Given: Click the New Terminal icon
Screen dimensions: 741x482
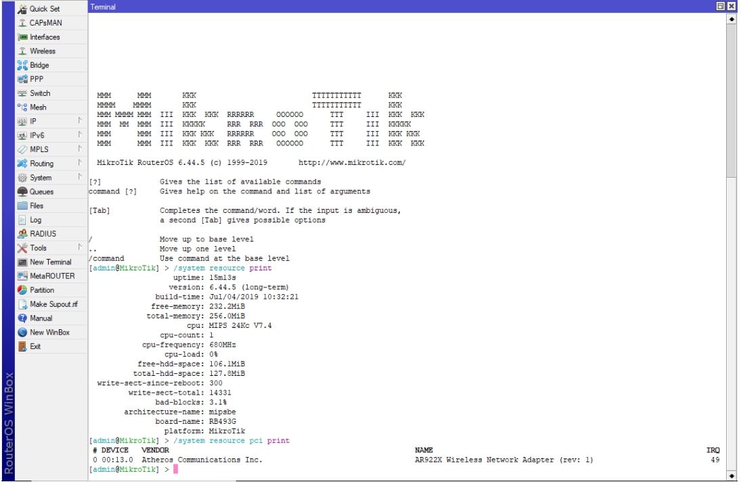Looking at the screenshot, I should point(22,262).
